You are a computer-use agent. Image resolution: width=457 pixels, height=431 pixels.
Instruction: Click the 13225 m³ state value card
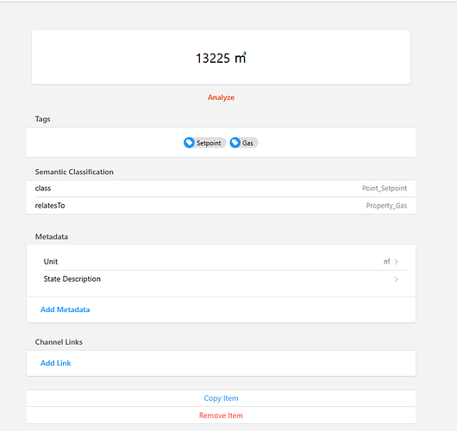[x=221, y=58]
